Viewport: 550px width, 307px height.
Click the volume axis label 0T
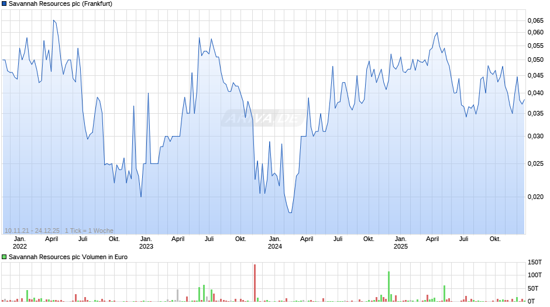531,301
